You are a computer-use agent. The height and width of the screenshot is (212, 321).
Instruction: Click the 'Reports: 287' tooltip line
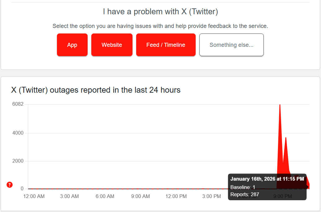[245, 195]
